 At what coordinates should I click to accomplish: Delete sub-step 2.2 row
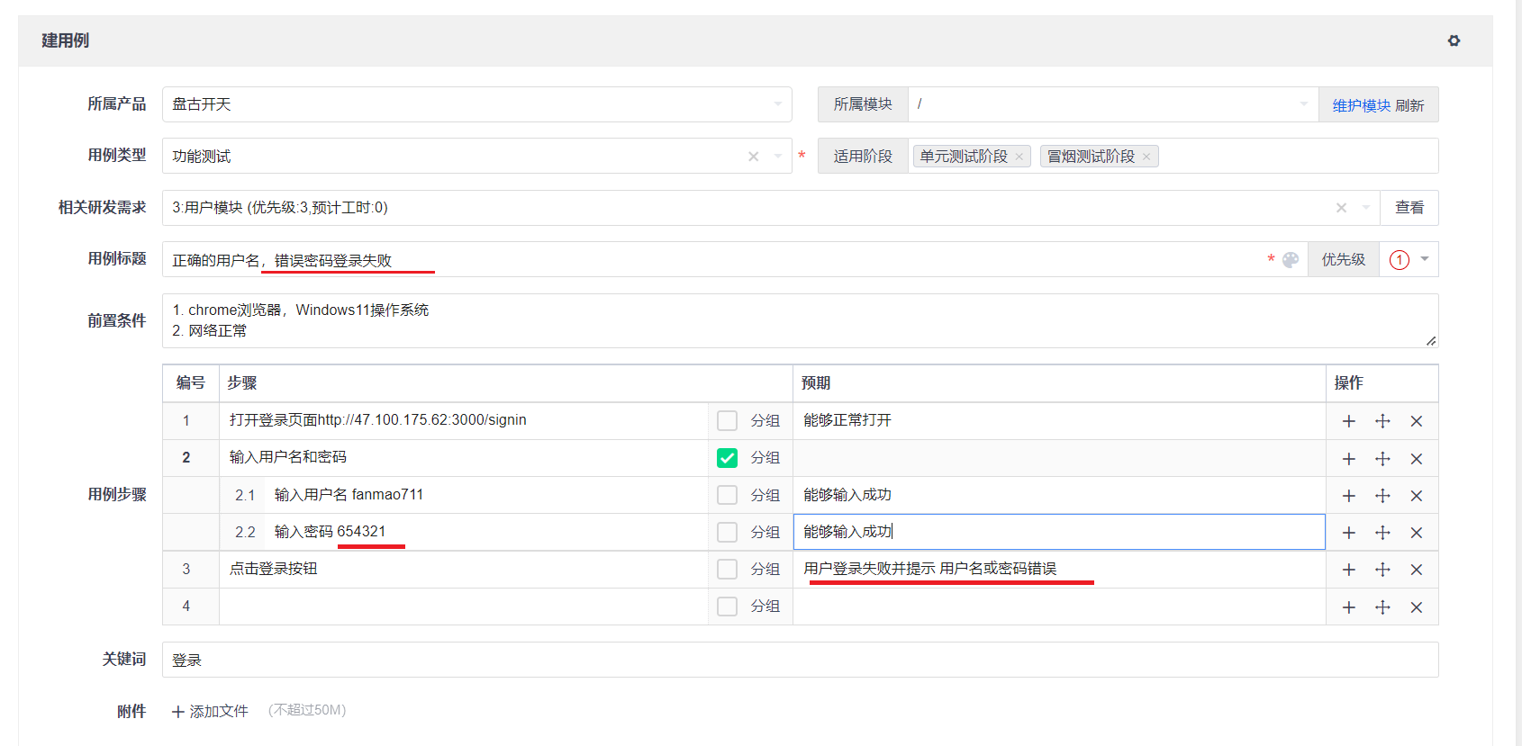[1417, 533]
